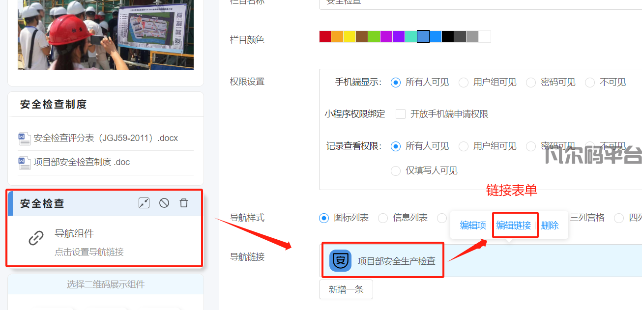Viewport: 642px width, 310px height.
Task: Click 编辑链接 in the popup menu
Action: click(x=514, y=225)
